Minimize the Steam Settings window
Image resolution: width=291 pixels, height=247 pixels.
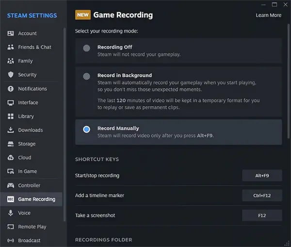coord(263,5)
